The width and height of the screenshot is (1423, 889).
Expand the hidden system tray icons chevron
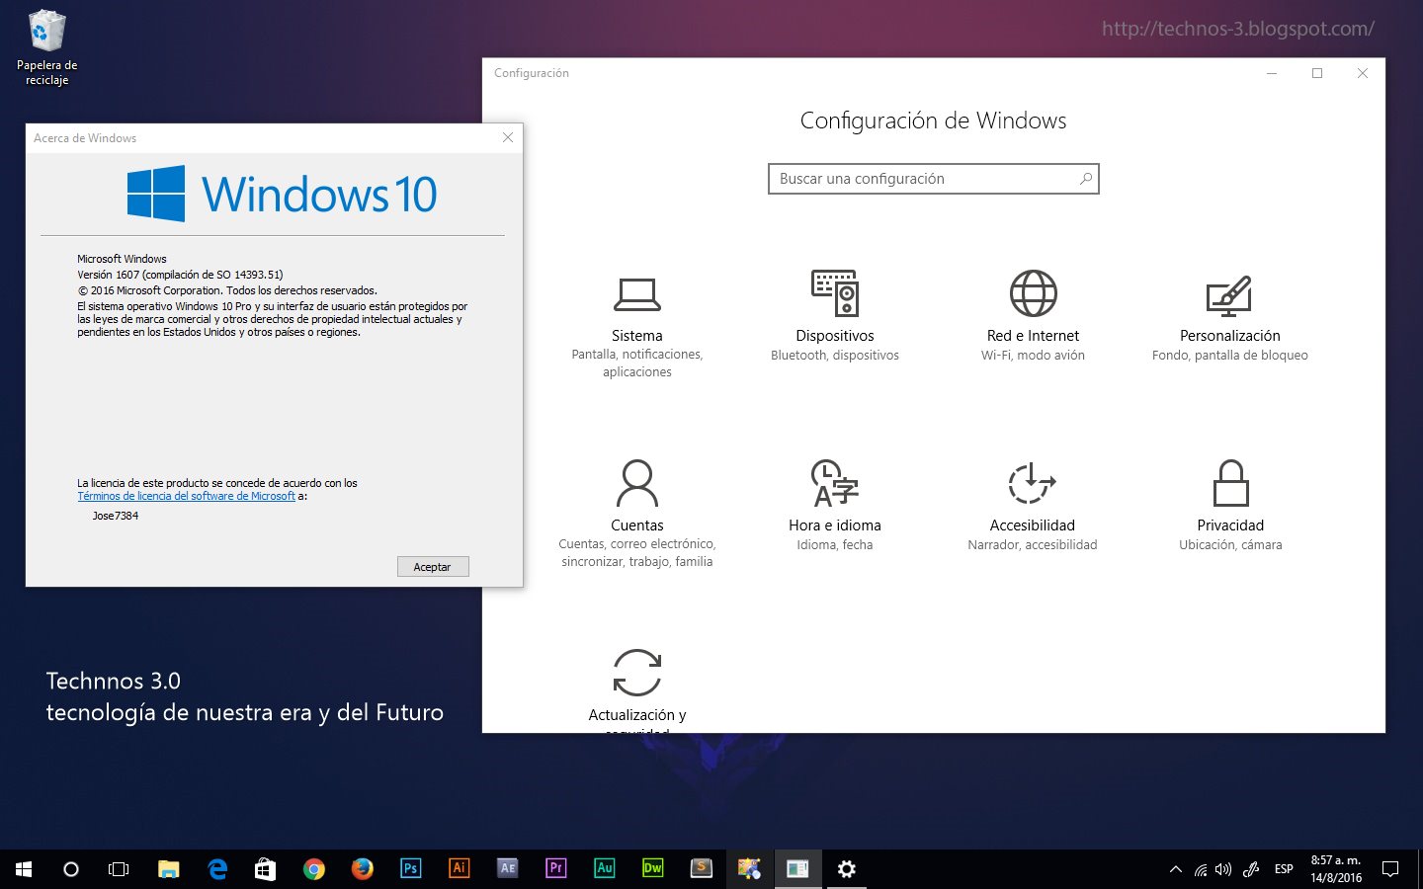click(1176, 869)
